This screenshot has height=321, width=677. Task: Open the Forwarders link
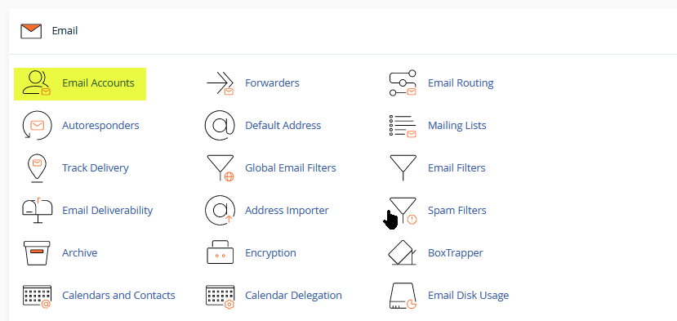click(x=272, y=83)
